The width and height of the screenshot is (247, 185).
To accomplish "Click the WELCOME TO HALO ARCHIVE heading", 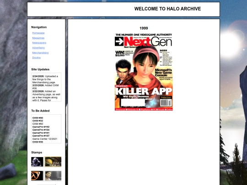I will click(167, 9).
